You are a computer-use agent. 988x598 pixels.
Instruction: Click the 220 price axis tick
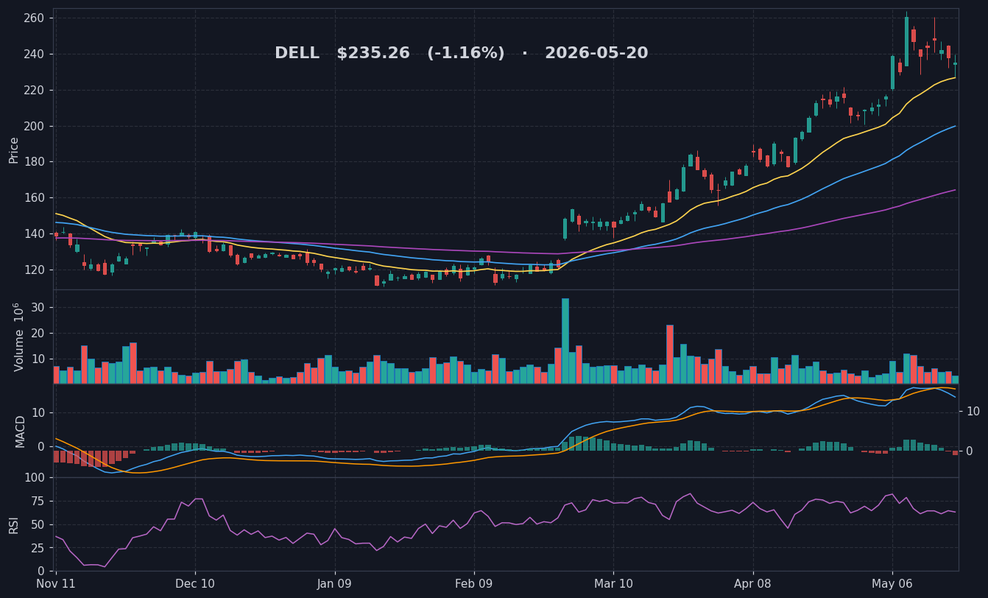(33, 90)
